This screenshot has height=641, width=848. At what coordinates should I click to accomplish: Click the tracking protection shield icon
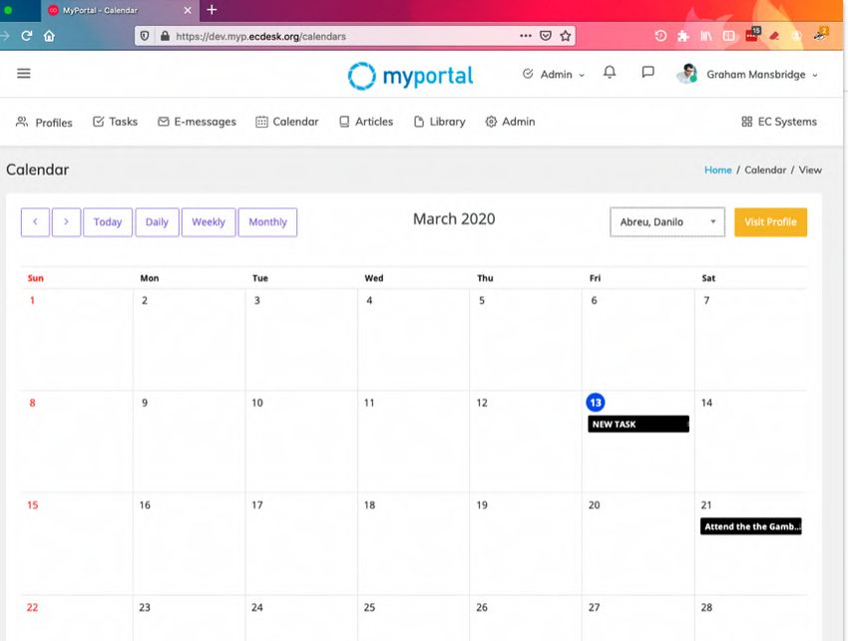(145, 36)
